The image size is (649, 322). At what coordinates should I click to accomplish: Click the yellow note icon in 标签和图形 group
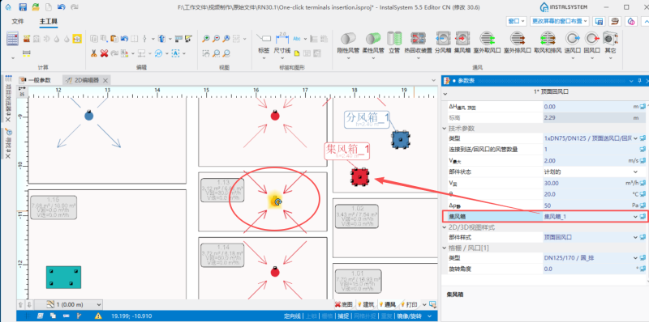297,53
